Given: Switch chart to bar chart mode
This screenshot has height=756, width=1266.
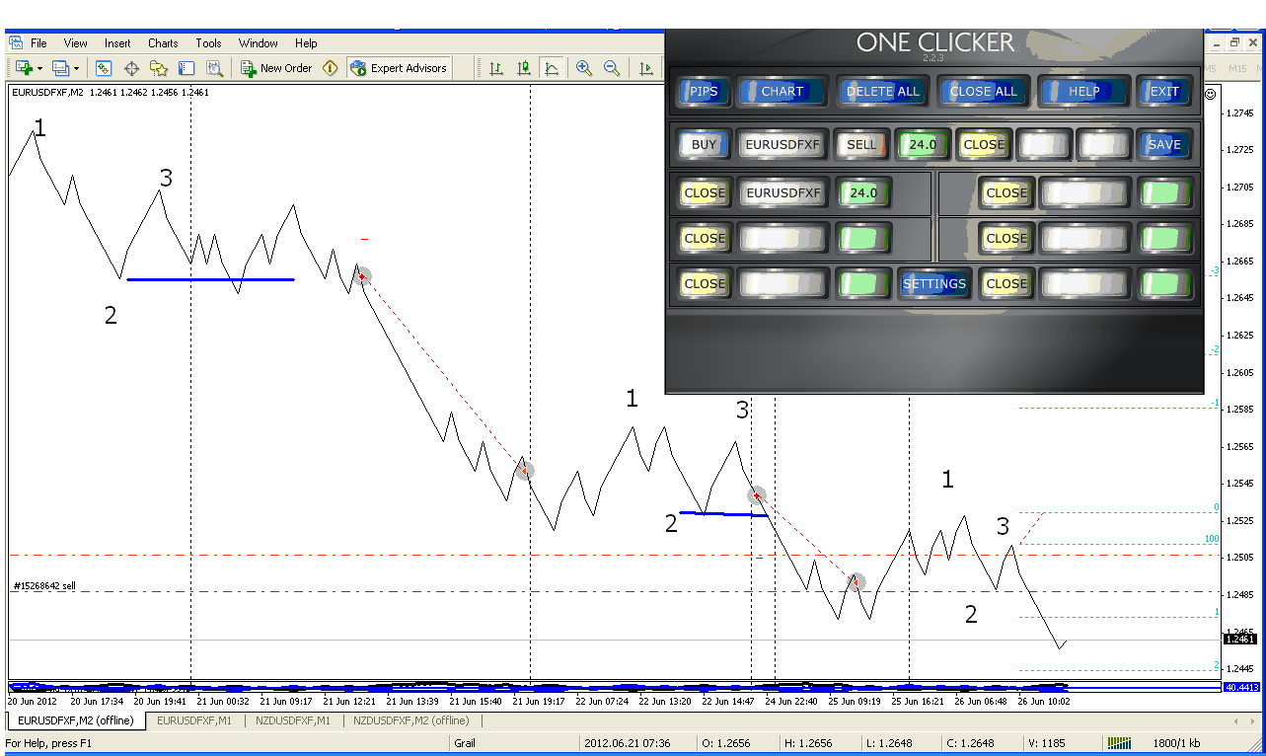Looking at the screenshot, I should (x=496, y=68).
